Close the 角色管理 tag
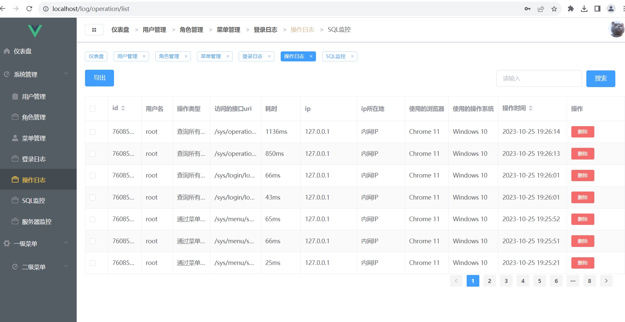 (x=186, y=56)
